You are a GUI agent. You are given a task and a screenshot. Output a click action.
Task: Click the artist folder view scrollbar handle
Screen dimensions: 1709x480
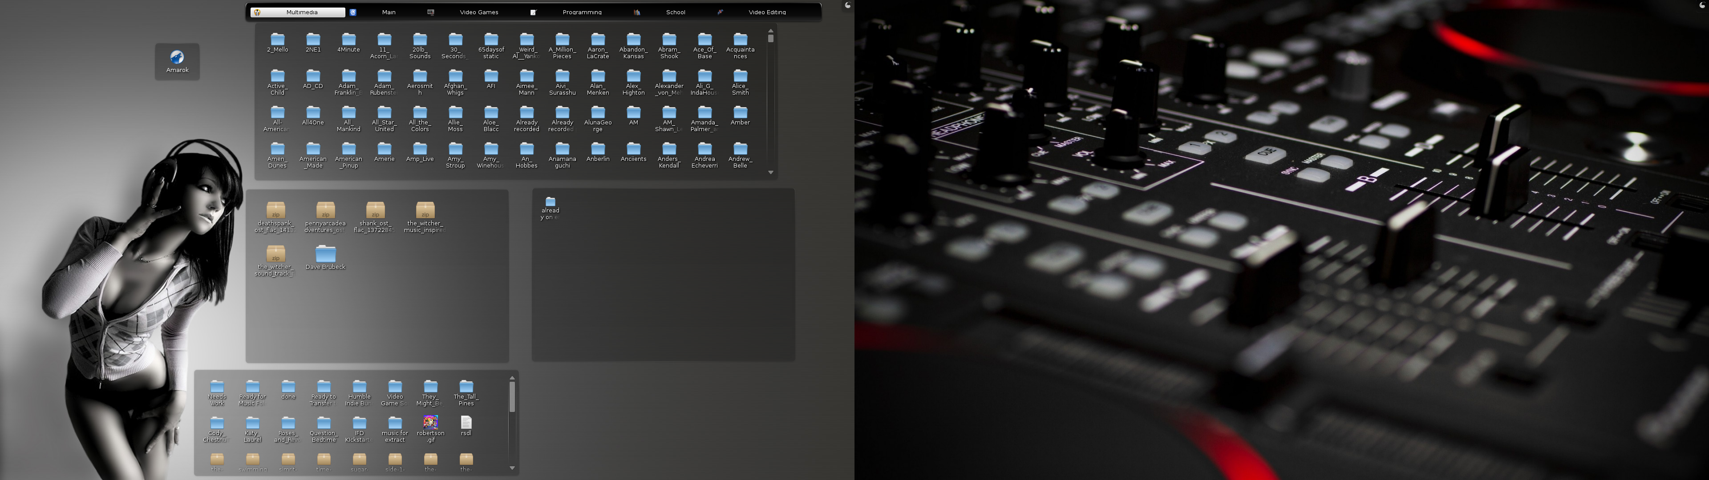pyautogui.click(x=771, y=39)
